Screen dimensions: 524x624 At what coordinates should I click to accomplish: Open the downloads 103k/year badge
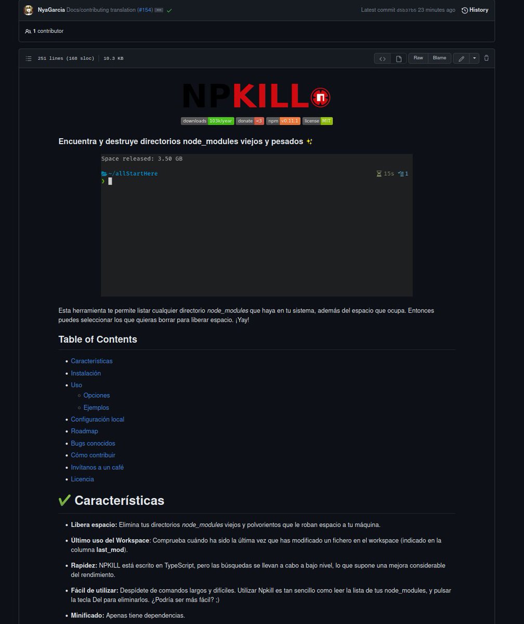pos(207,121)
